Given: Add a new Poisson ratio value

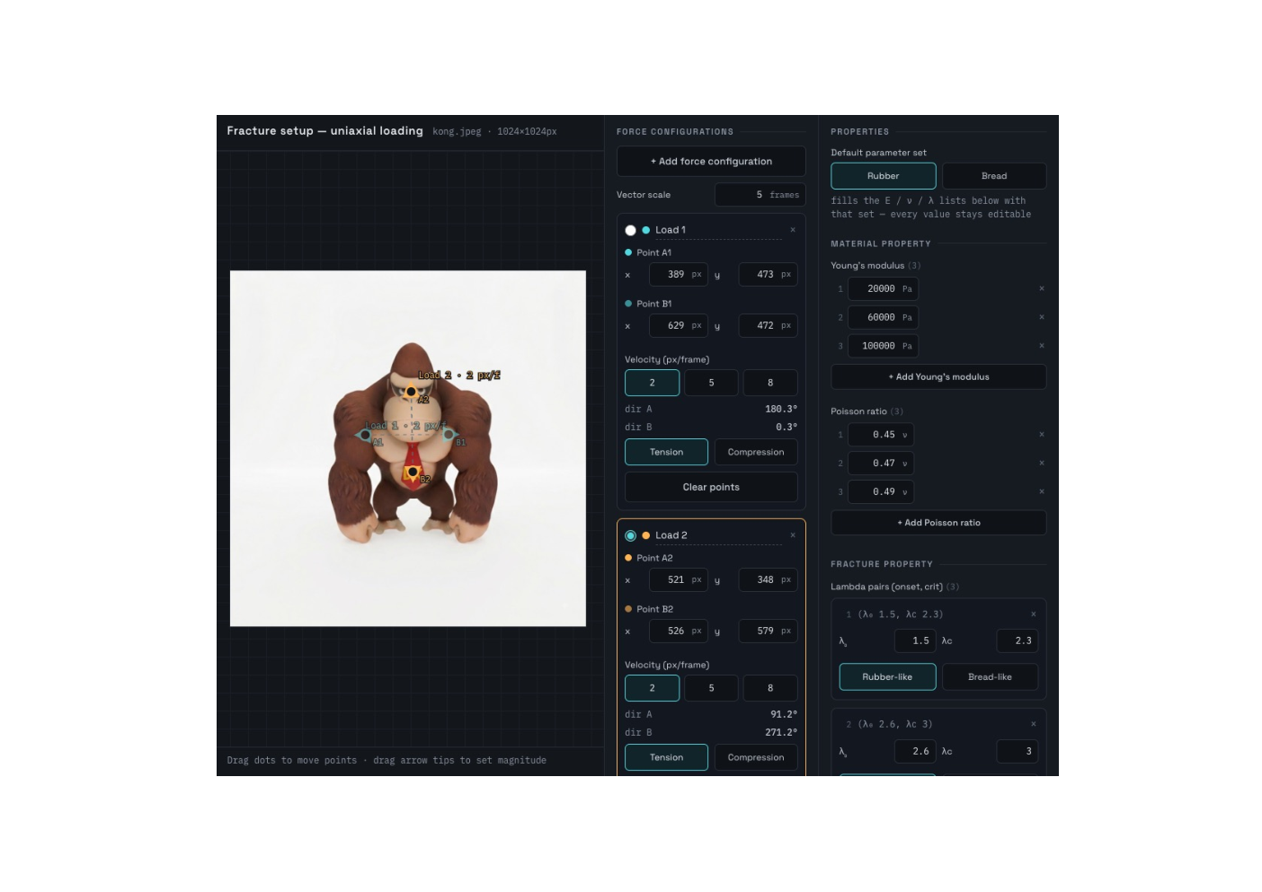Looking at the screenshot, I should [938, 523].
